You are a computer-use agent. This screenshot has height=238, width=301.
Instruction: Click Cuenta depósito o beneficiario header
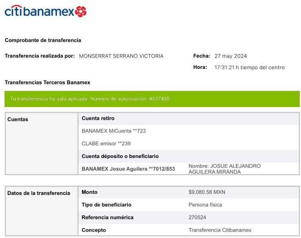click(120, 156)
